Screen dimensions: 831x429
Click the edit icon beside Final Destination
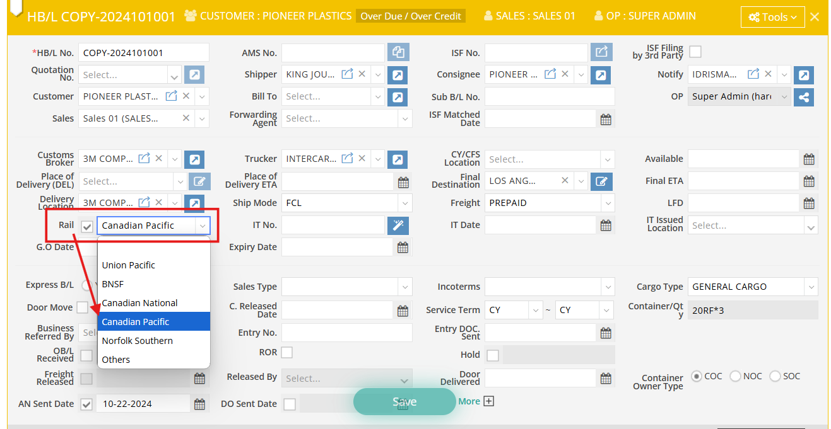pyautogui.click(x=601, y=181)
